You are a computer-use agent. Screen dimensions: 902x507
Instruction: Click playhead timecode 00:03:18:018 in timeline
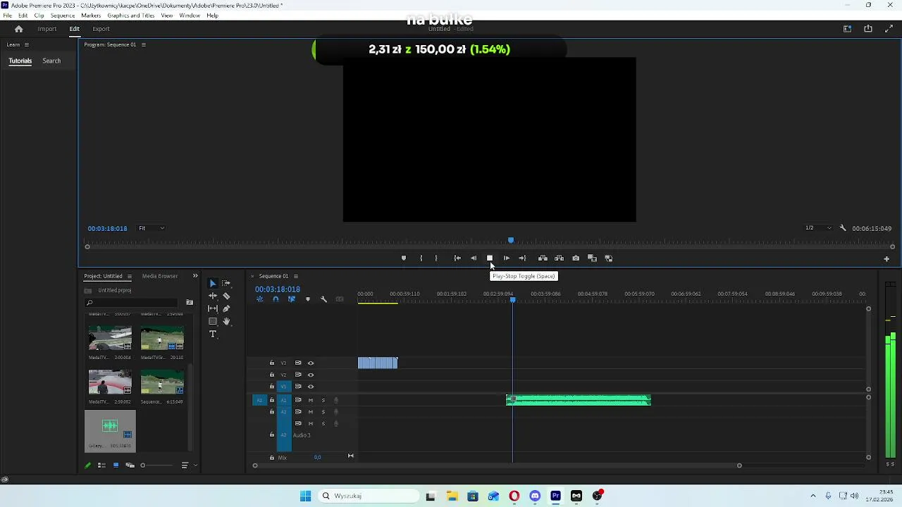pos(278,289)
